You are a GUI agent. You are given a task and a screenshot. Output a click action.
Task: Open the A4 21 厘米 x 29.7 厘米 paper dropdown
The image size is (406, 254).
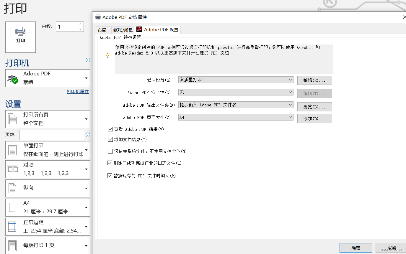[48, 207]
